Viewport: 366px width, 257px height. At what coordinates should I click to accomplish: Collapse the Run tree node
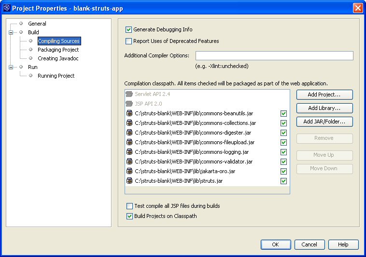click(11, 67)
